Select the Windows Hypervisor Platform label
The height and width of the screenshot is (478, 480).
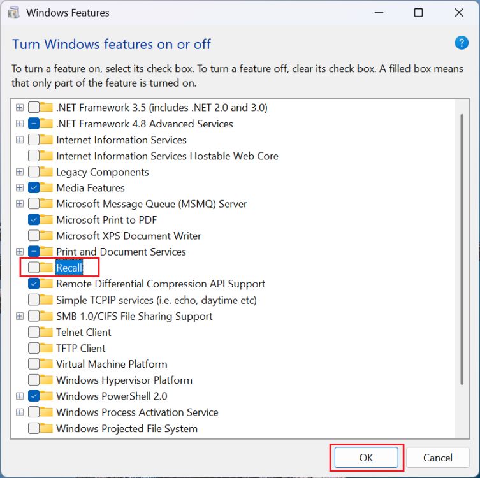pos(124,380)
